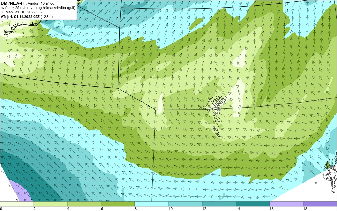337x211 pixels.
Task: Click the legend label '8'
Action: click(x=135, y=209)
